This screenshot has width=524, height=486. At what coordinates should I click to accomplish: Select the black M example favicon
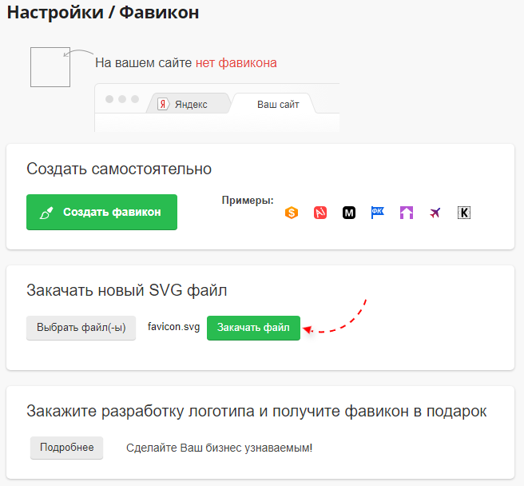(x=349, y=213)
